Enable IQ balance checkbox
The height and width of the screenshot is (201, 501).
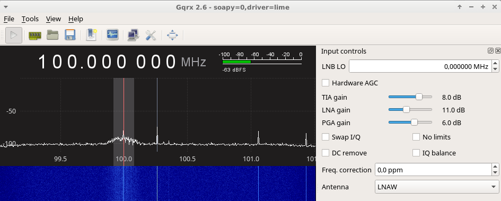(416, 153)
